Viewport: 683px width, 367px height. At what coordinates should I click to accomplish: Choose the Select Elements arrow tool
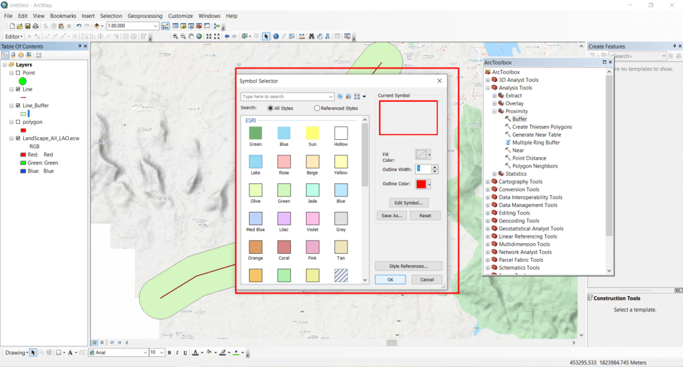[266, 37]
